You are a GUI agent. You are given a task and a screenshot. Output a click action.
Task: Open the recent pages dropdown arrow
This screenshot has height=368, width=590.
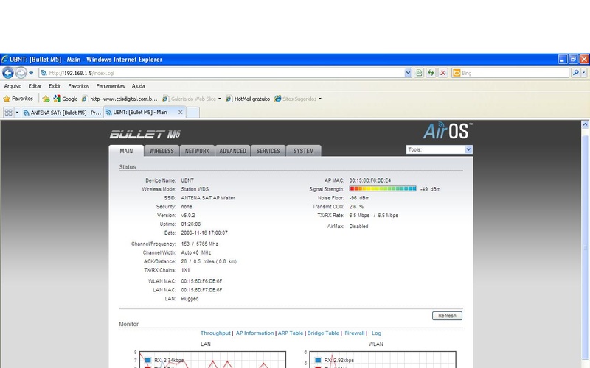tap(31, 73)
